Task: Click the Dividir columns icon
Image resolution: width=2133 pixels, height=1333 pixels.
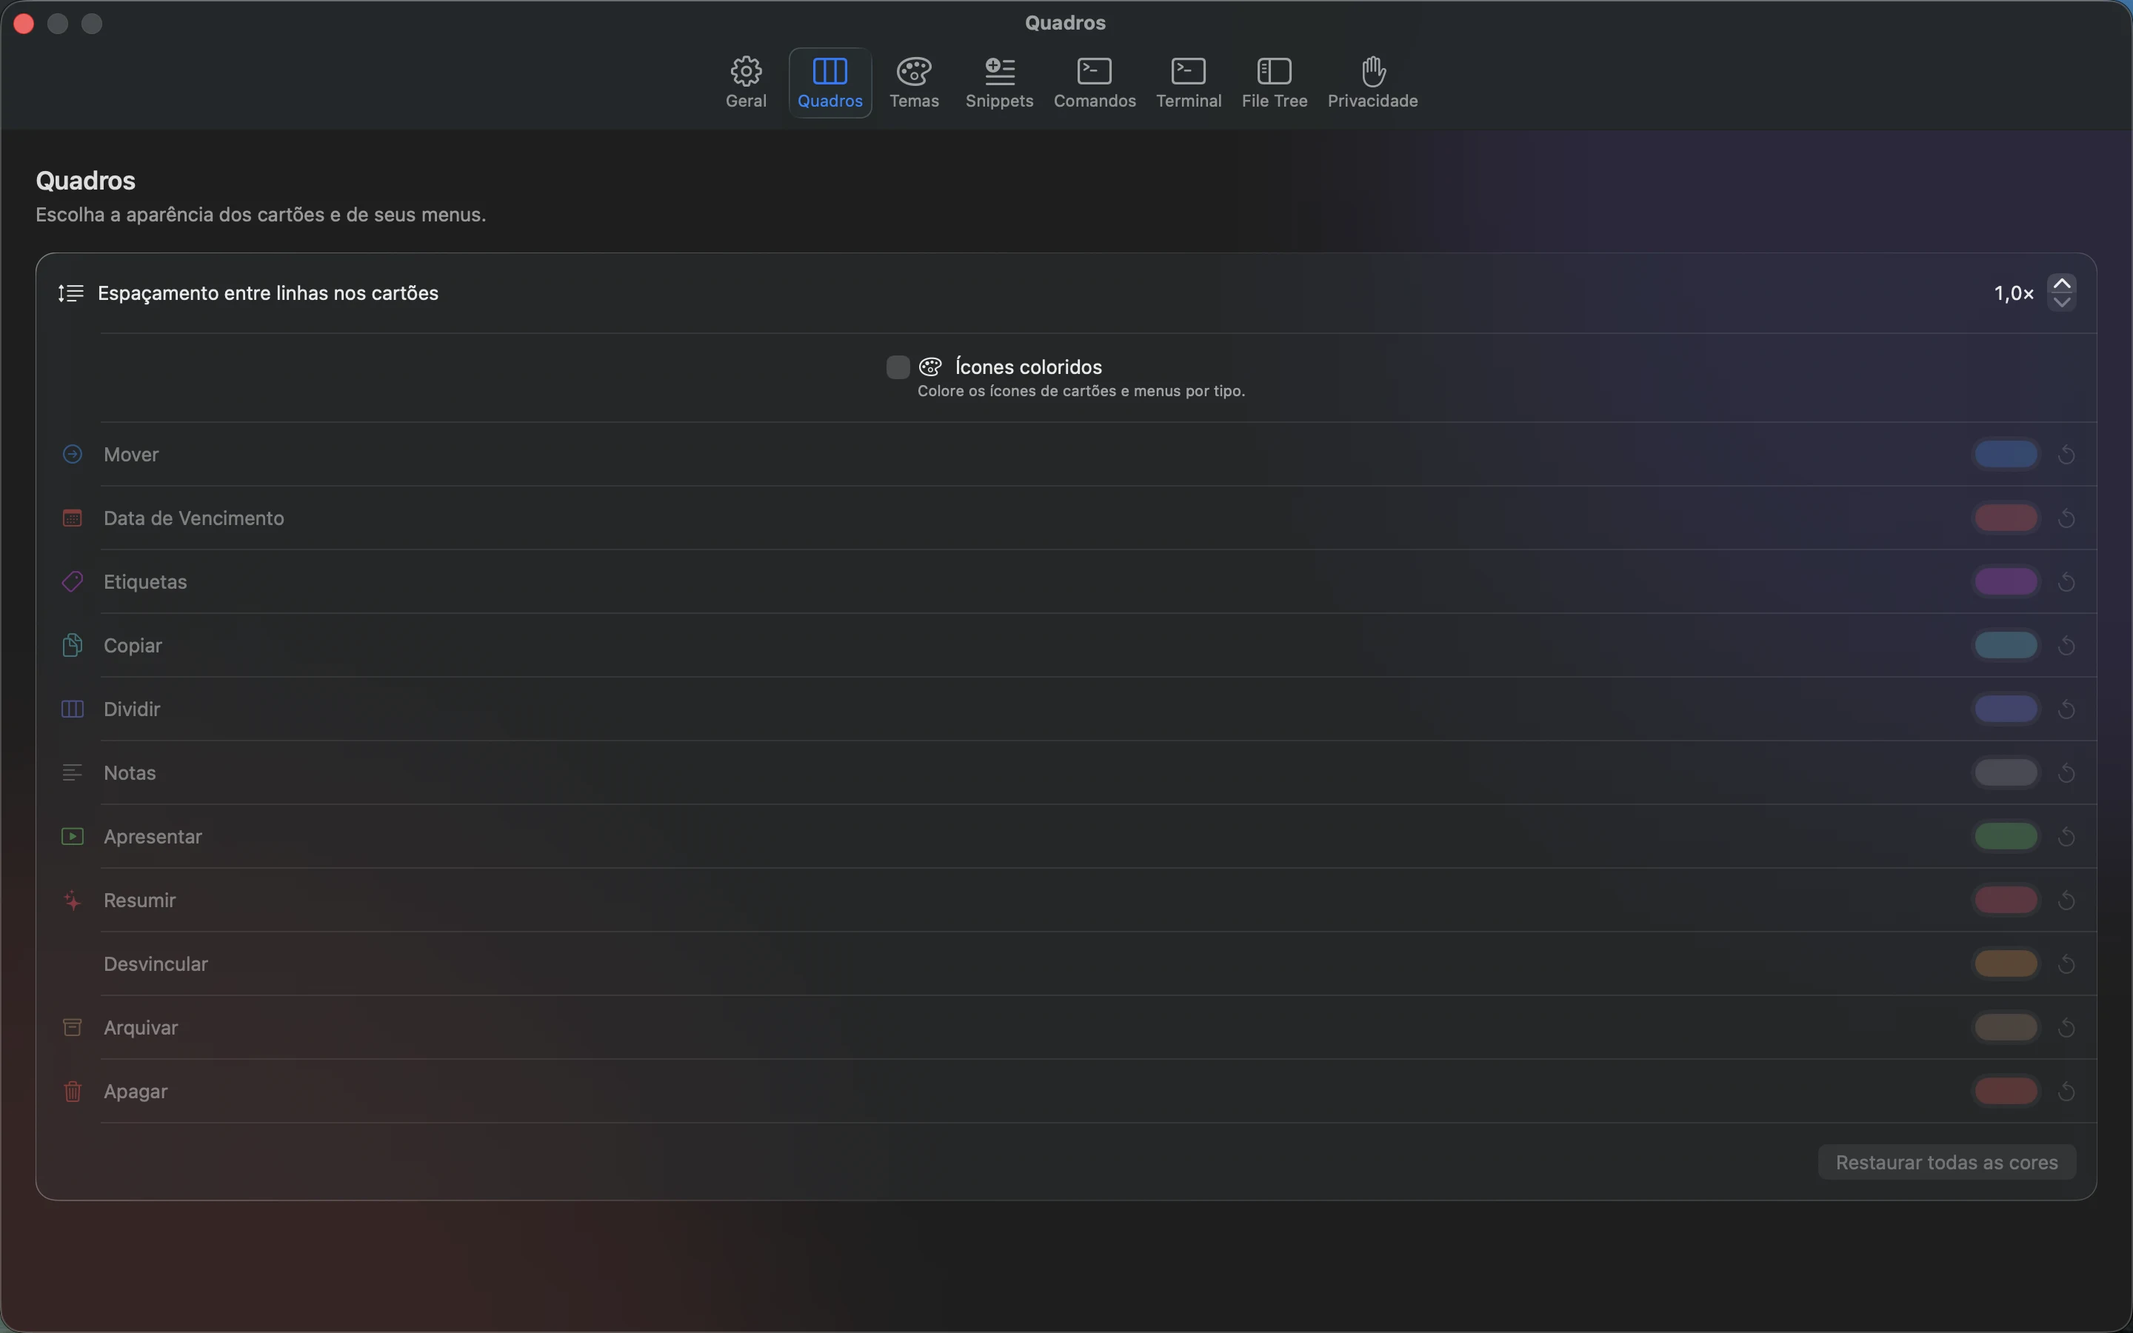Action: coord(73,709)
